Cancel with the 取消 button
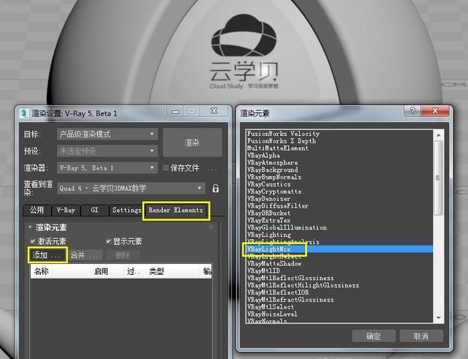The height and width of the screenshot is (359, 468). [421, 336]
